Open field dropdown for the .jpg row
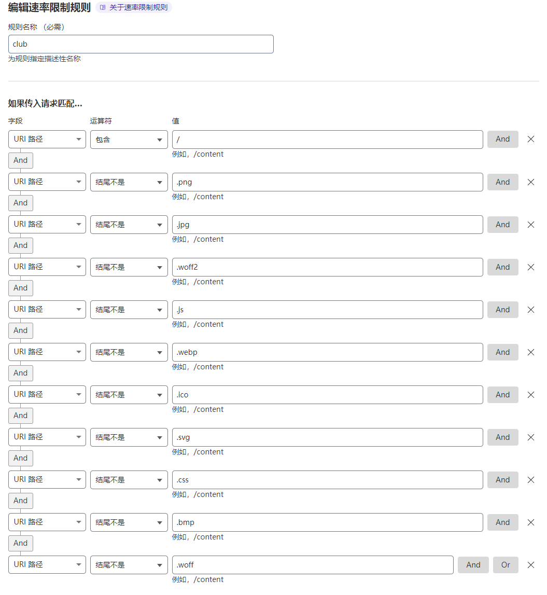 [x=47, y=225]
